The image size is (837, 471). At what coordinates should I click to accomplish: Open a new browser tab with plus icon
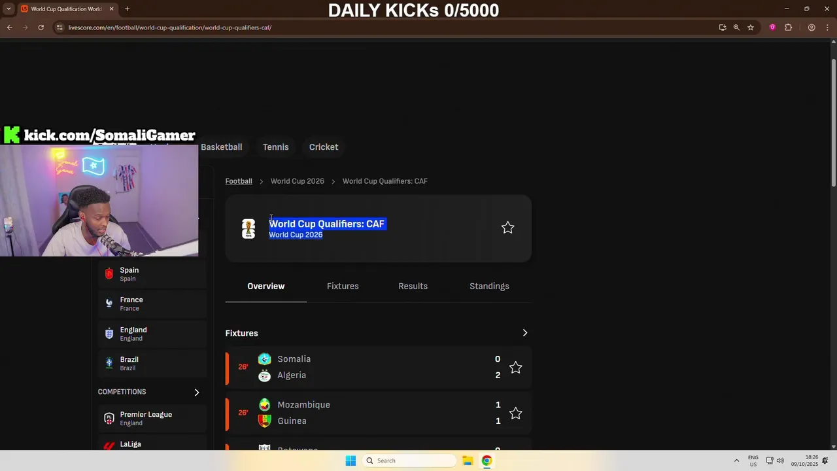(x=127, y=9)
